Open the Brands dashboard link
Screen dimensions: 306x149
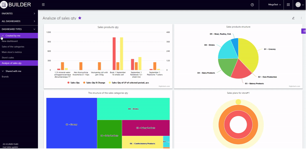click(x=5, y=76)
